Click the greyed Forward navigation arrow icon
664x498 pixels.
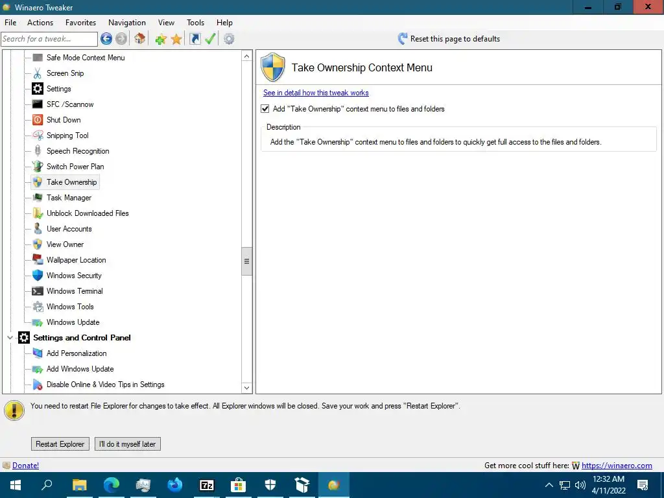pyautogui.click(x=121, y=39)
